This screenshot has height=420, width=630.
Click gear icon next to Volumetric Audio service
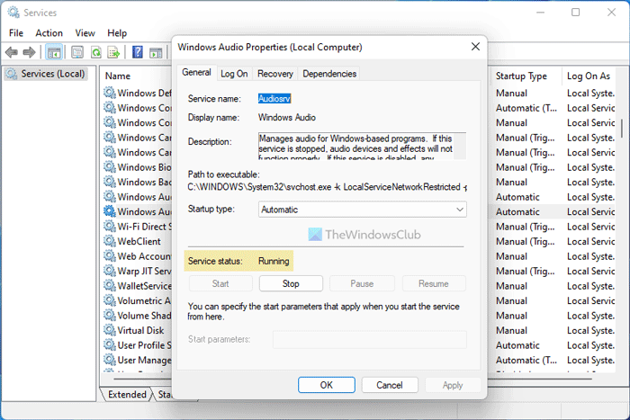pos(109,300)
